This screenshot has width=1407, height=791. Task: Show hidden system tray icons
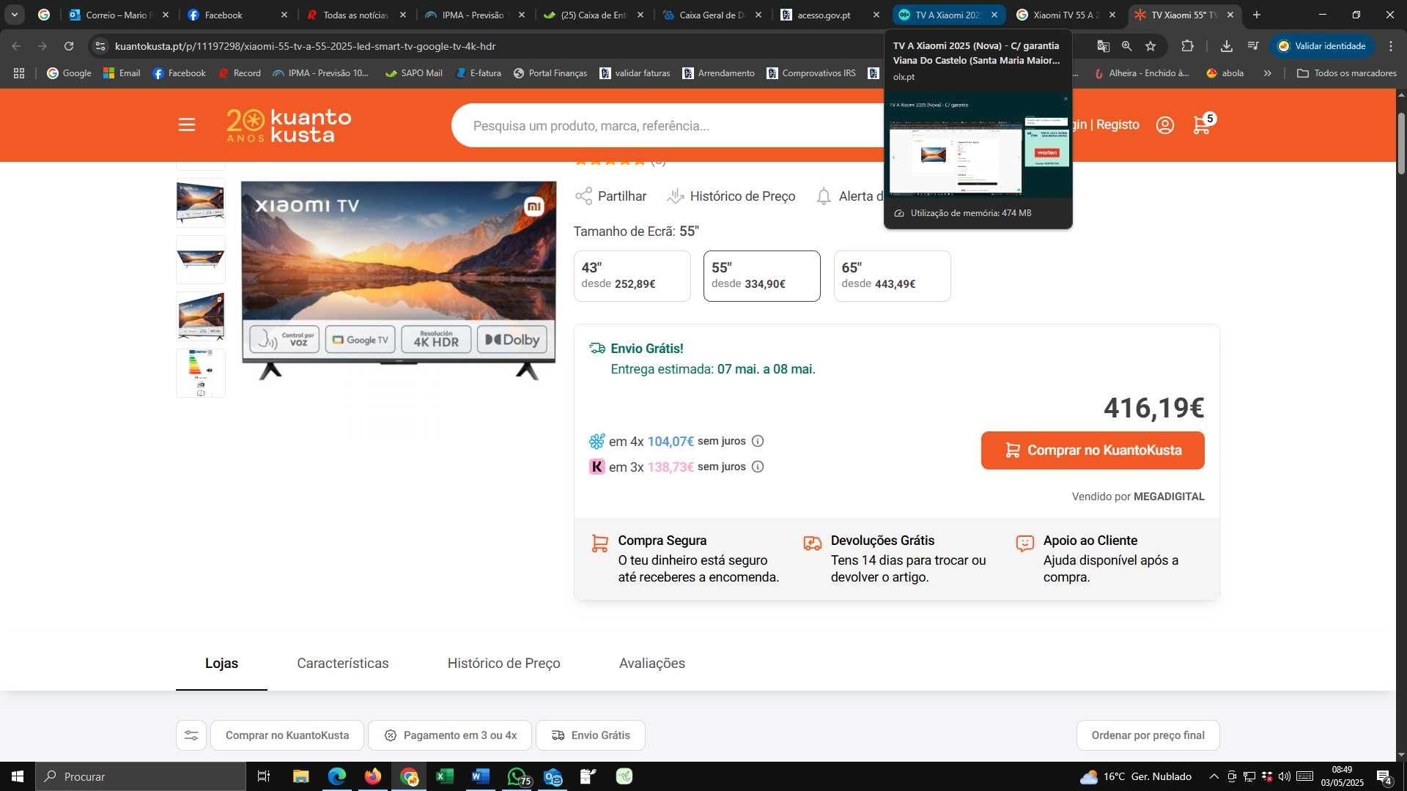[x=1214, y=776]
